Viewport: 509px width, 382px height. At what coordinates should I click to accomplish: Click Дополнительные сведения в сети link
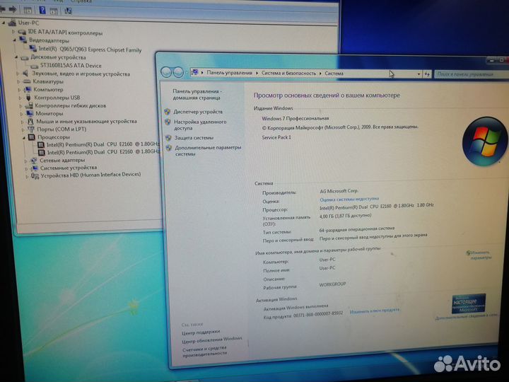(467, 317)
